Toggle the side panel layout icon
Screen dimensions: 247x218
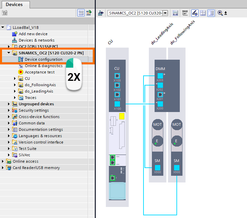pos(211,13)
